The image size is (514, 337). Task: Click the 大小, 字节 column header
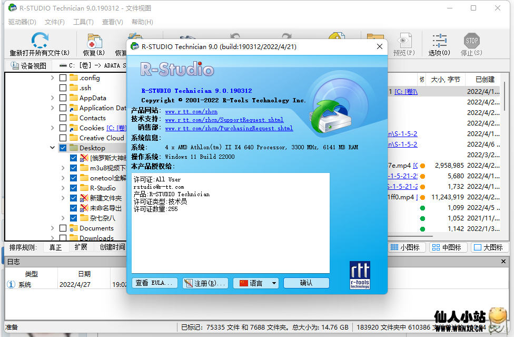point(446,80)
